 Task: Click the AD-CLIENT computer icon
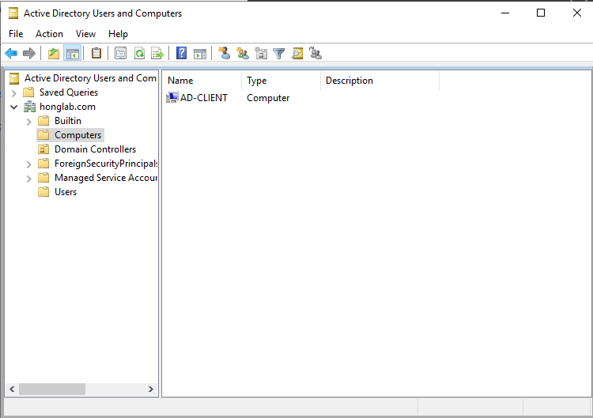click(x=172, y=98)
